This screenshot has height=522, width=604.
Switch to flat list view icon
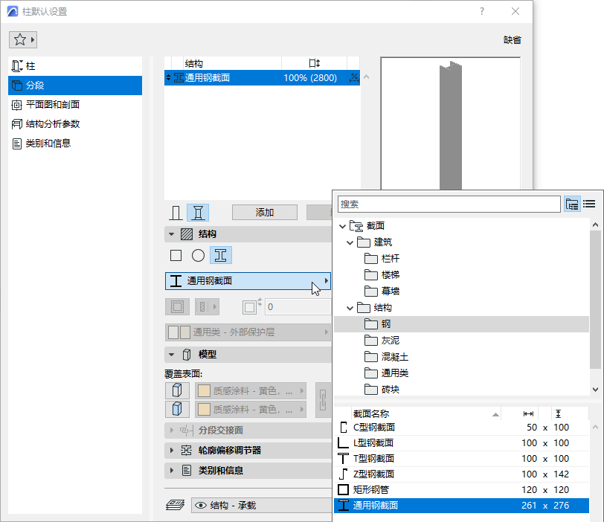pyautogui.click(x=589, y=204)
